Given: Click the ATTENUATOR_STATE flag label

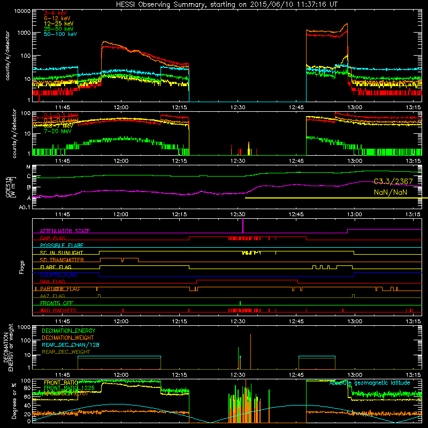Looking at the screenshot, I should point(65,231).
